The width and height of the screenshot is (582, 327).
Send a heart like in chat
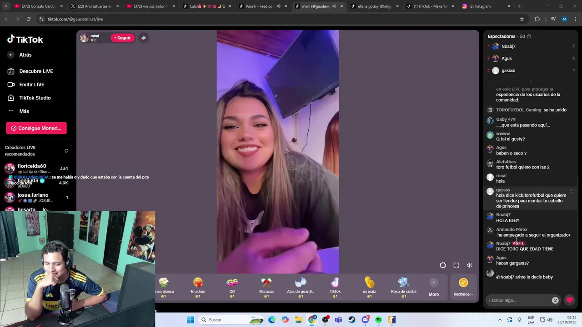pos(569,300)
